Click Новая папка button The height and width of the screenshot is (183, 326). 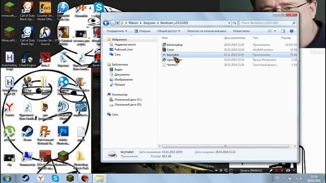[x=241, y=31]
